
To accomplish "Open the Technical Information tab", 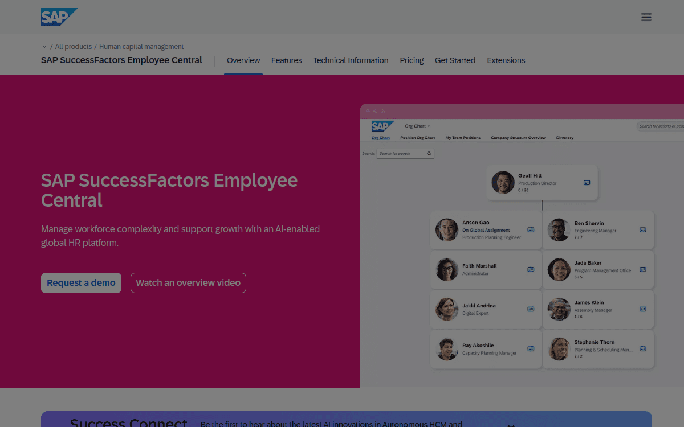I will point(351,60).
